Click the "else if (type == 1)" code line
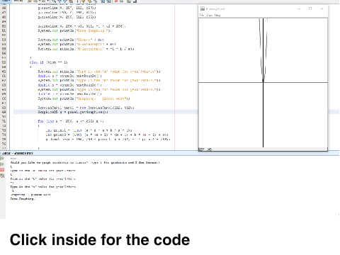 pos(49,62)
